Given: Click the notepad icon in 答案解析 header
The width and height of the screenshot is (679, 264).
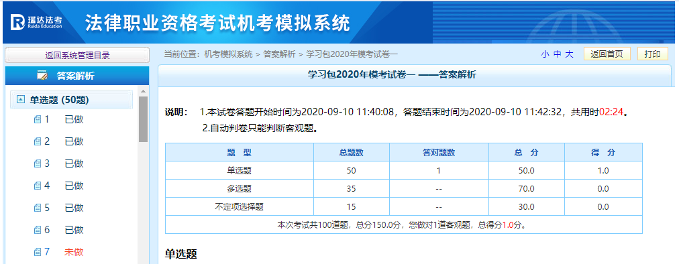Looking at the screenshot, I should (x=42, y=76).
